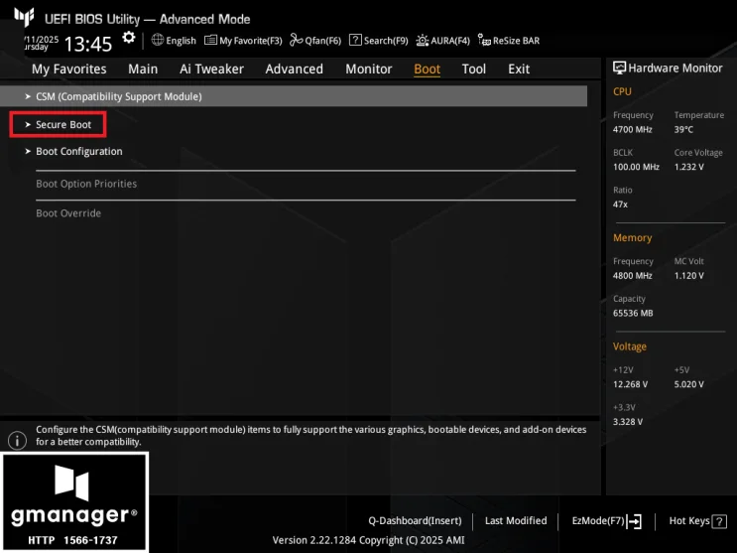
Task: Switch to the Ai Tweaker tab
Action: click(211, 69)
